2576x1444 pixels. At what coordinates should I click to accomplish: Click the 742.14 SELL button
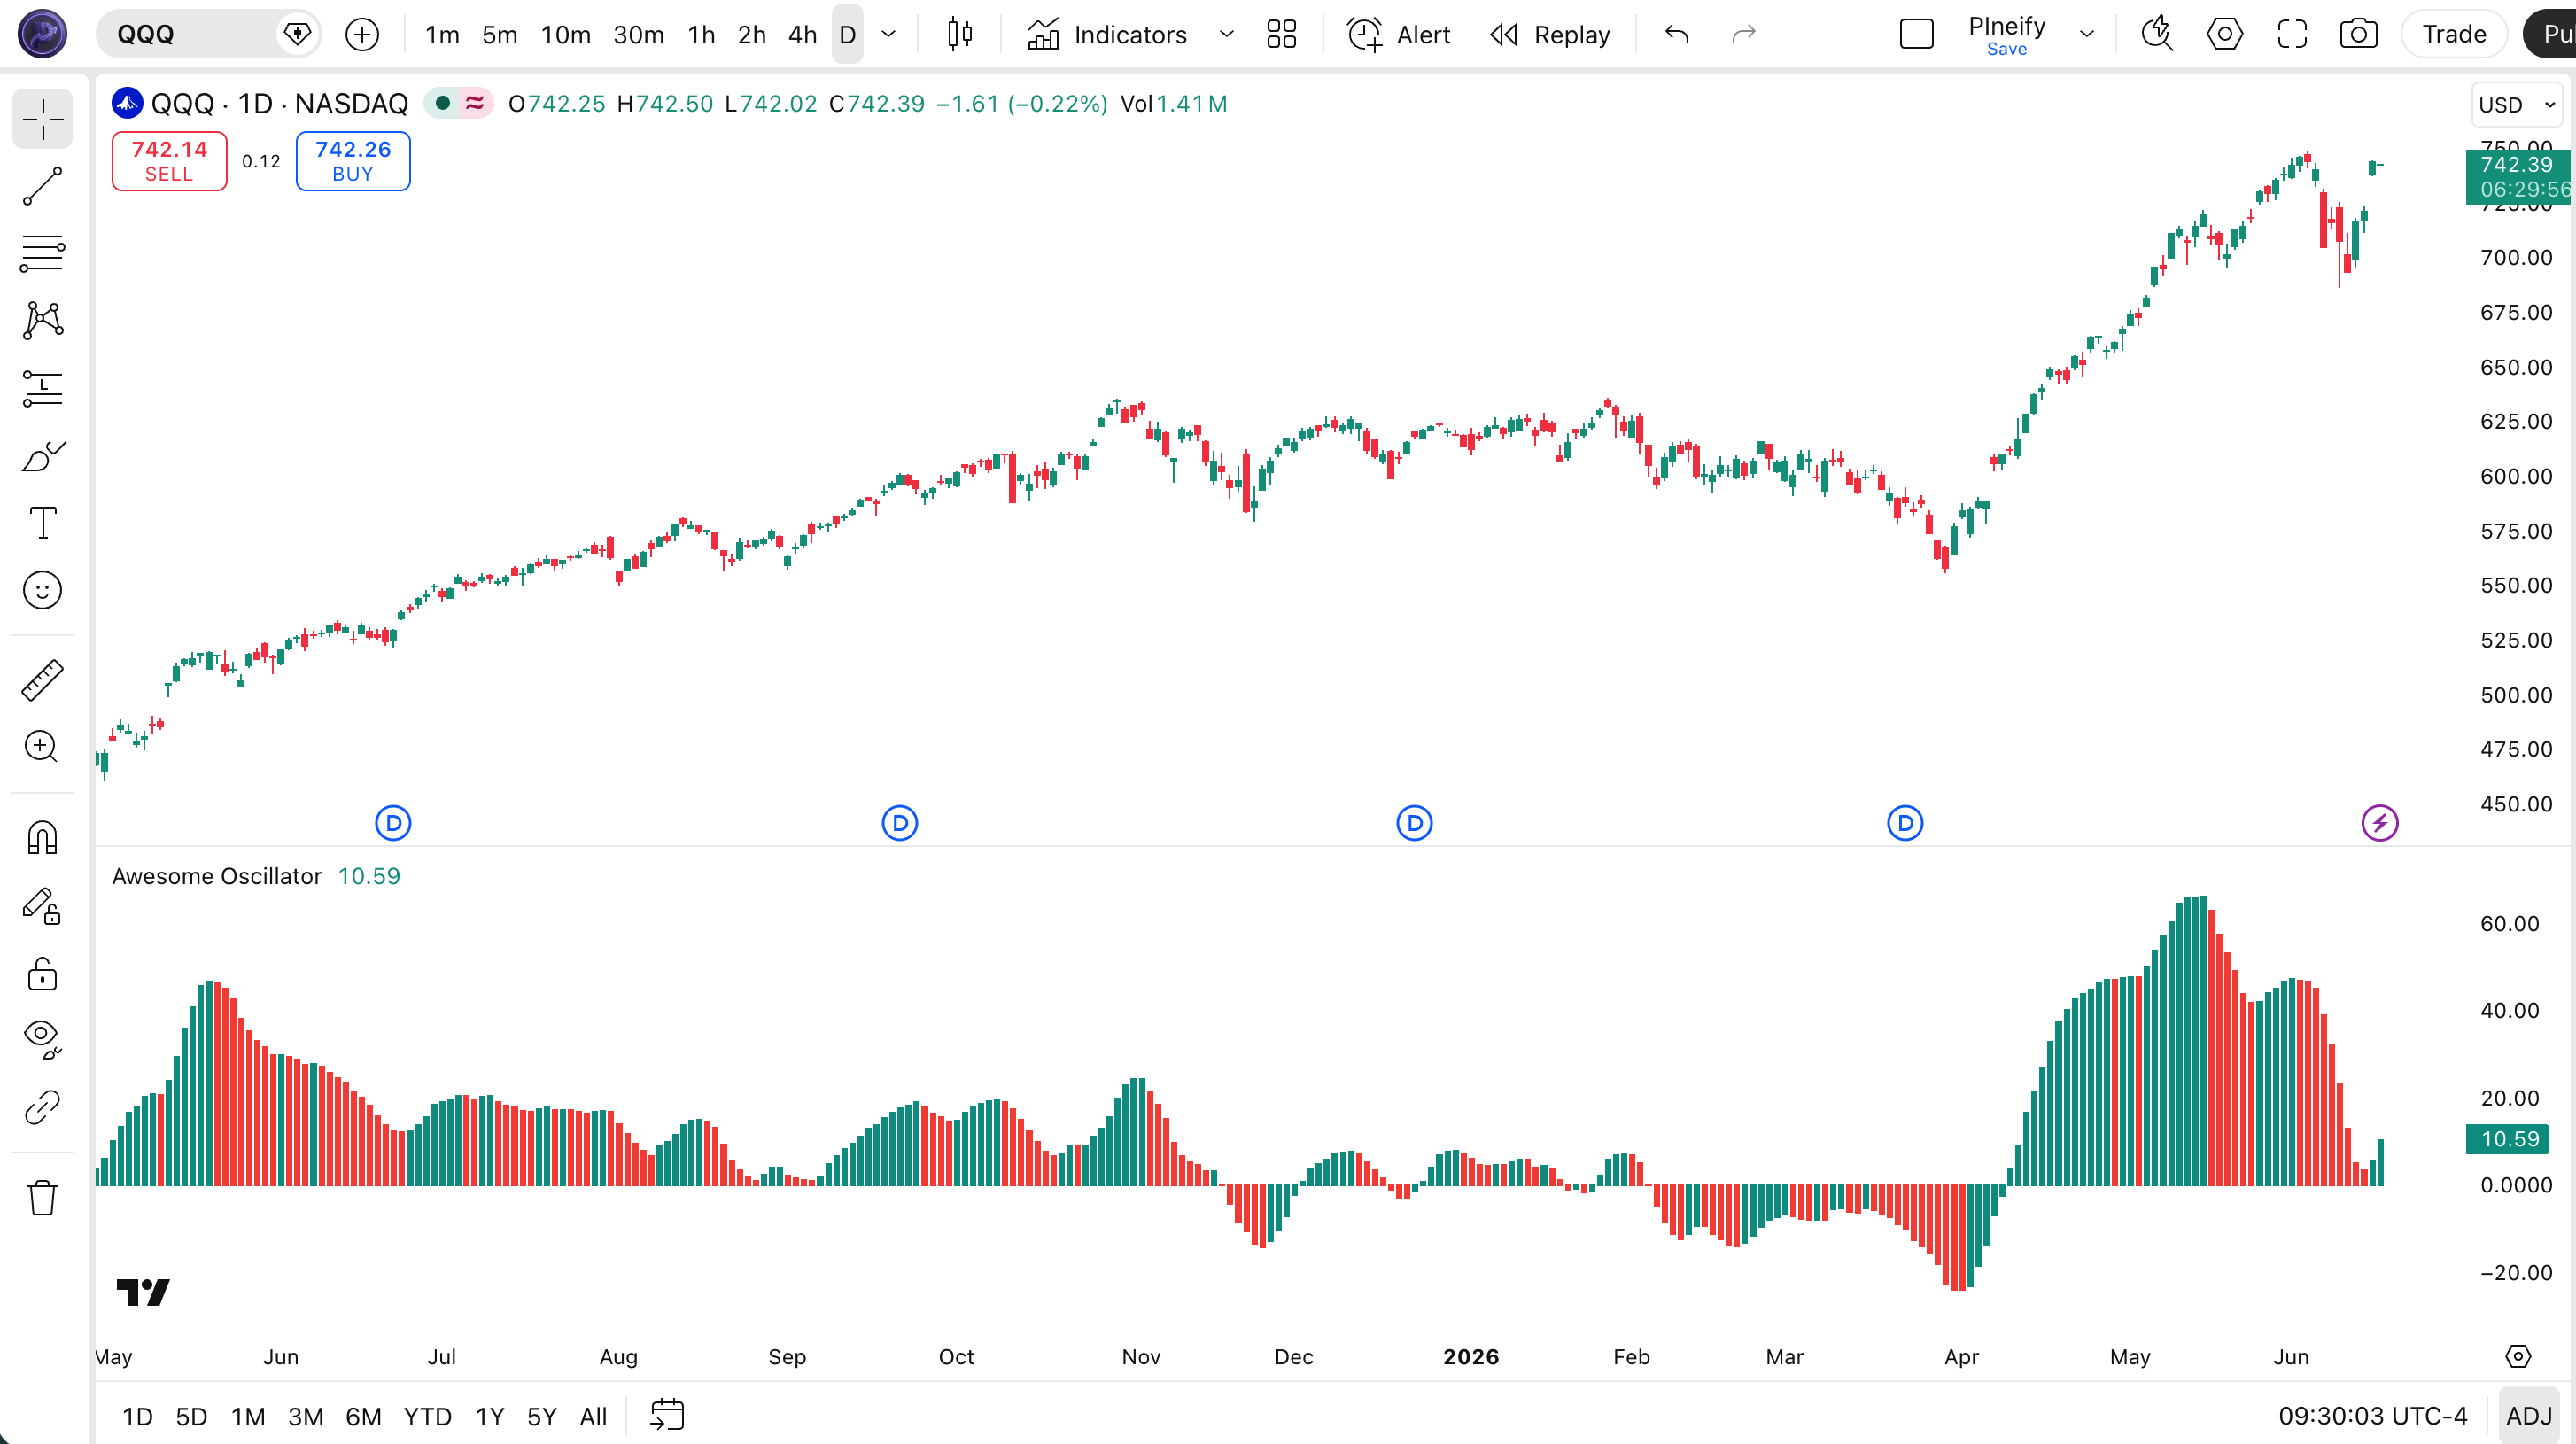(x=169, y=161)
